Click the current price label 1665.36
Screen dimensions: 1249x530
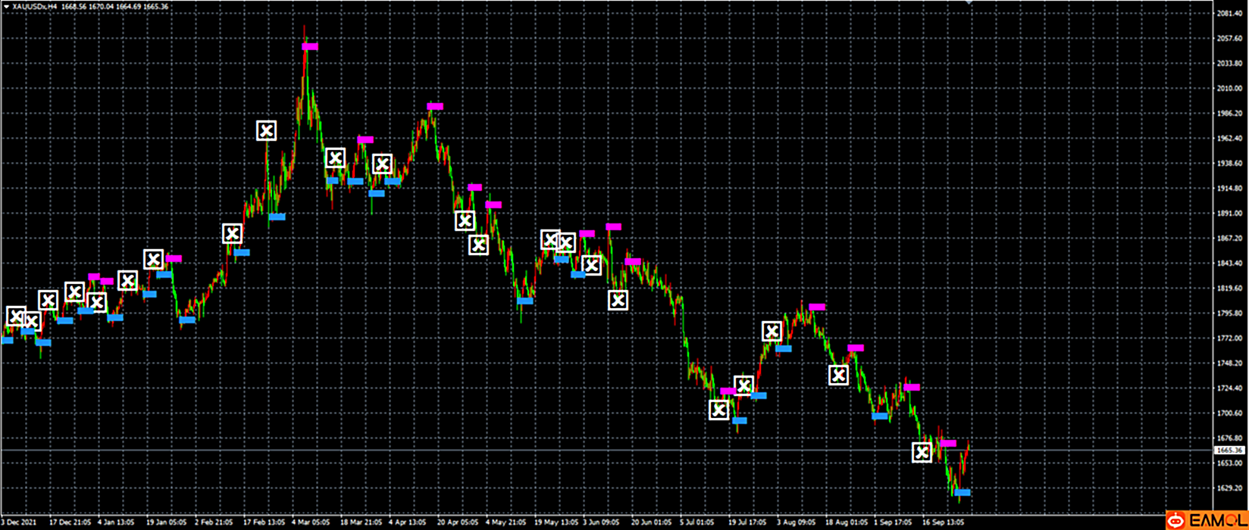coord(1229,450)
